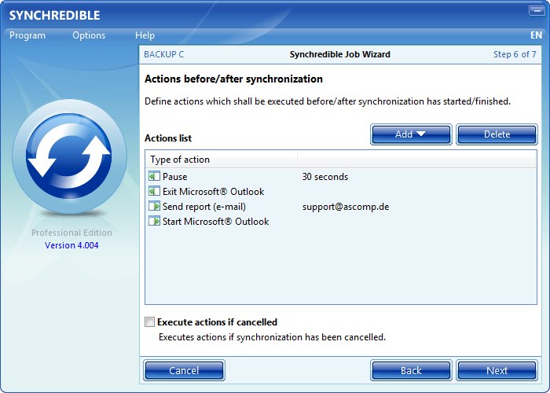This screenshot has height=393, width=550.
Task: Minimize the Synchredible window
Action: [537, 12]
